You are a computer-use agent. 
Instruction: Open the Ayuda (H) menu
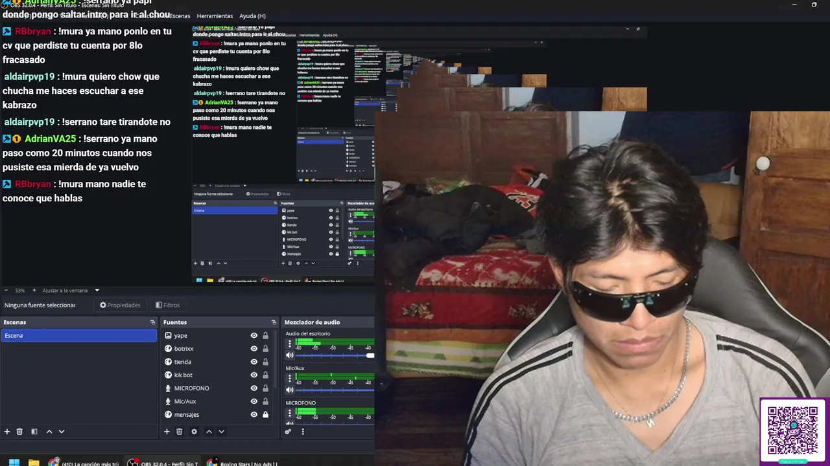click(252, 16)
